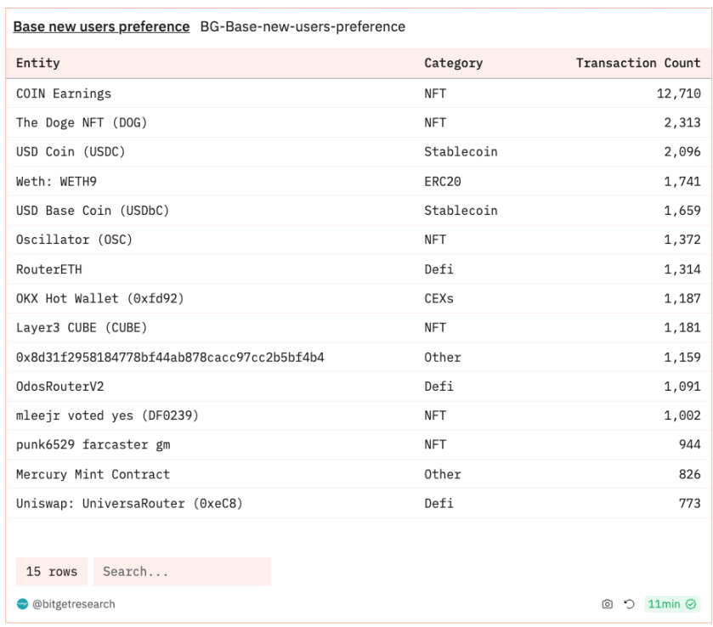This screenshot has width=713, height=627.
Task: Sort by Entity column header
Action: tap(38, 63)
